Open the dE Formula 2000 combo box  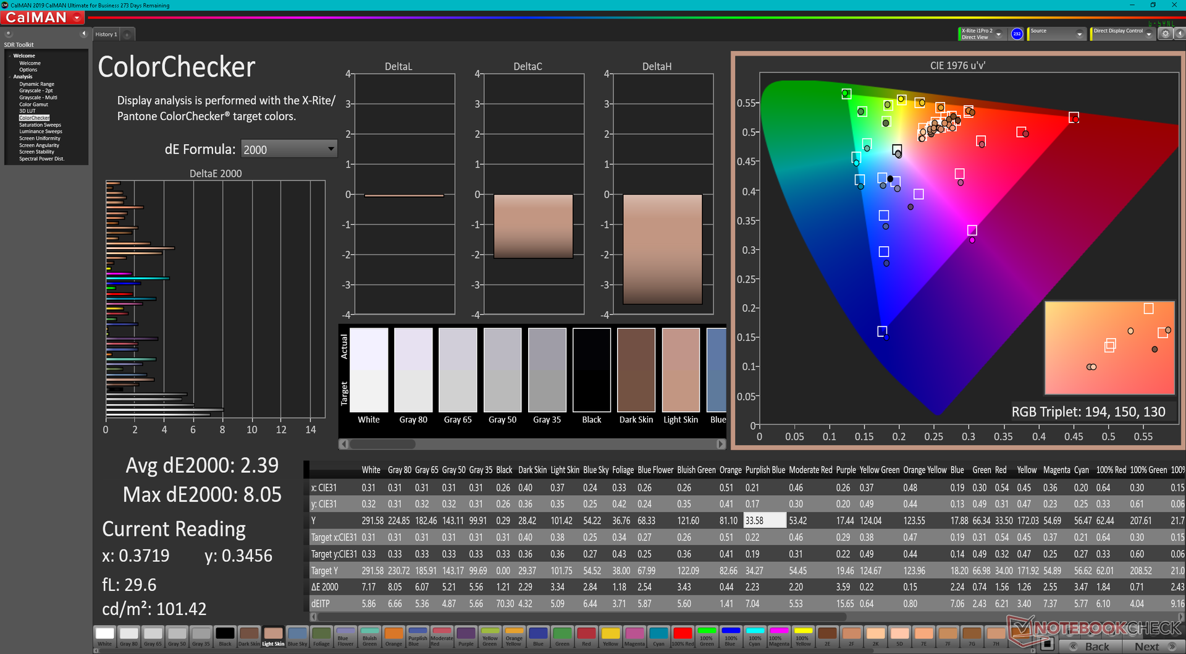pyautogui.click(x=288, y=149)
